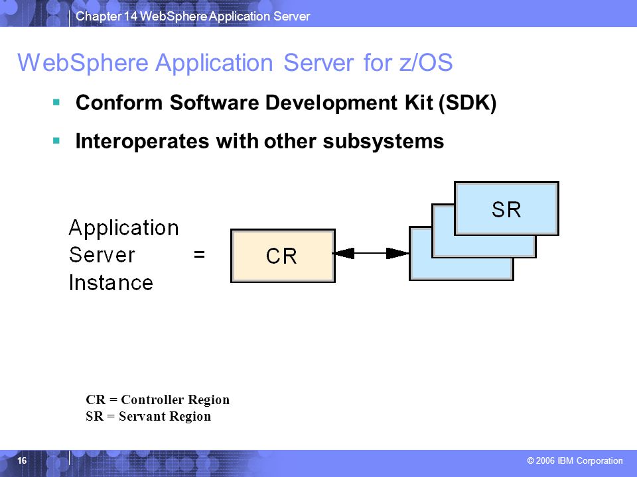Click the front SR box in the diagram

click(506, 209)
